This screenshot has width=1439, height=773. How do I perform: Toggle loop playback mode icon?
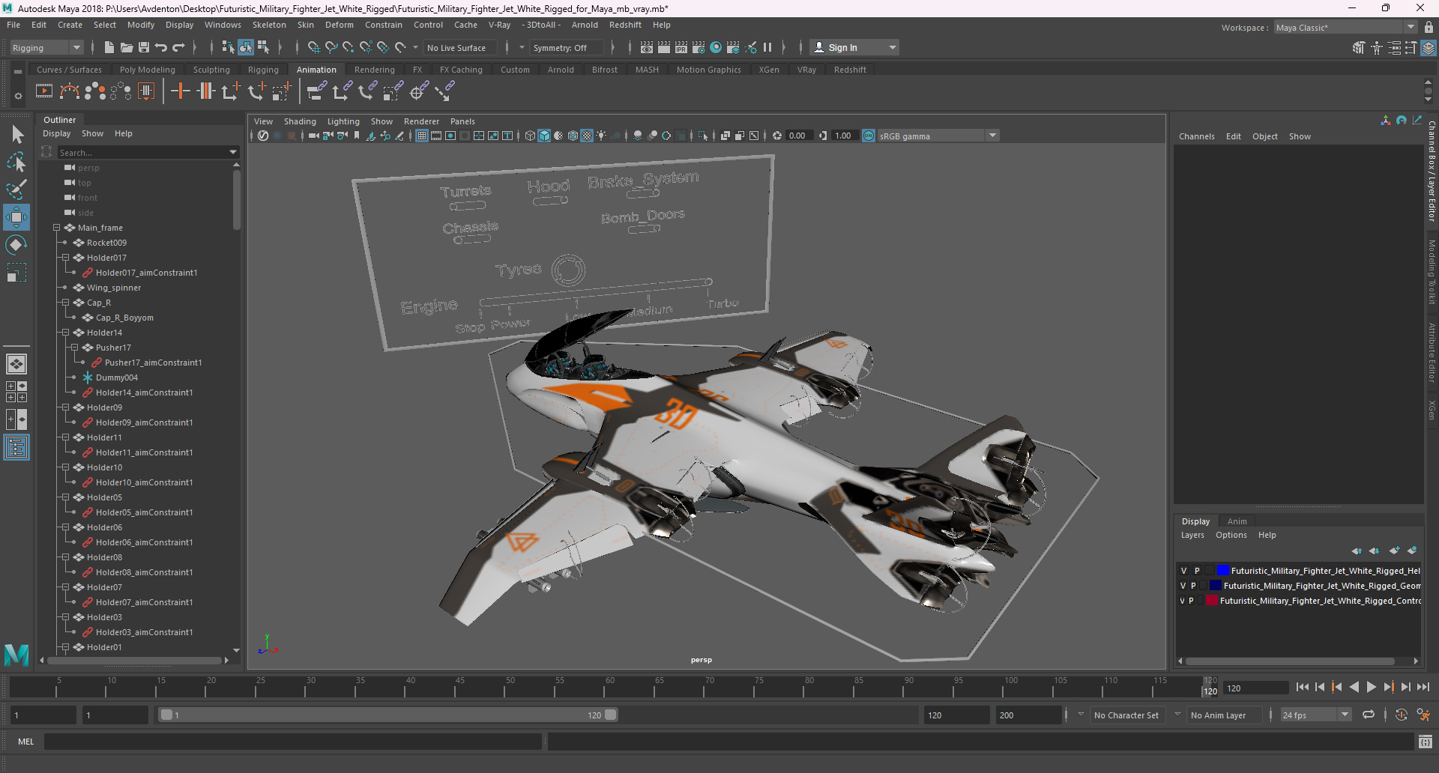(1369, 715)
